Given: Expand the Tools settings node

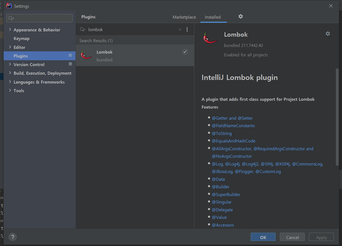Looking at the screenshot, I should (10, 91).
